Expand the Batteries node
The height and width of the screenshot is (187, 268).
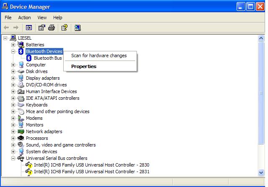[x=13, y=45]
